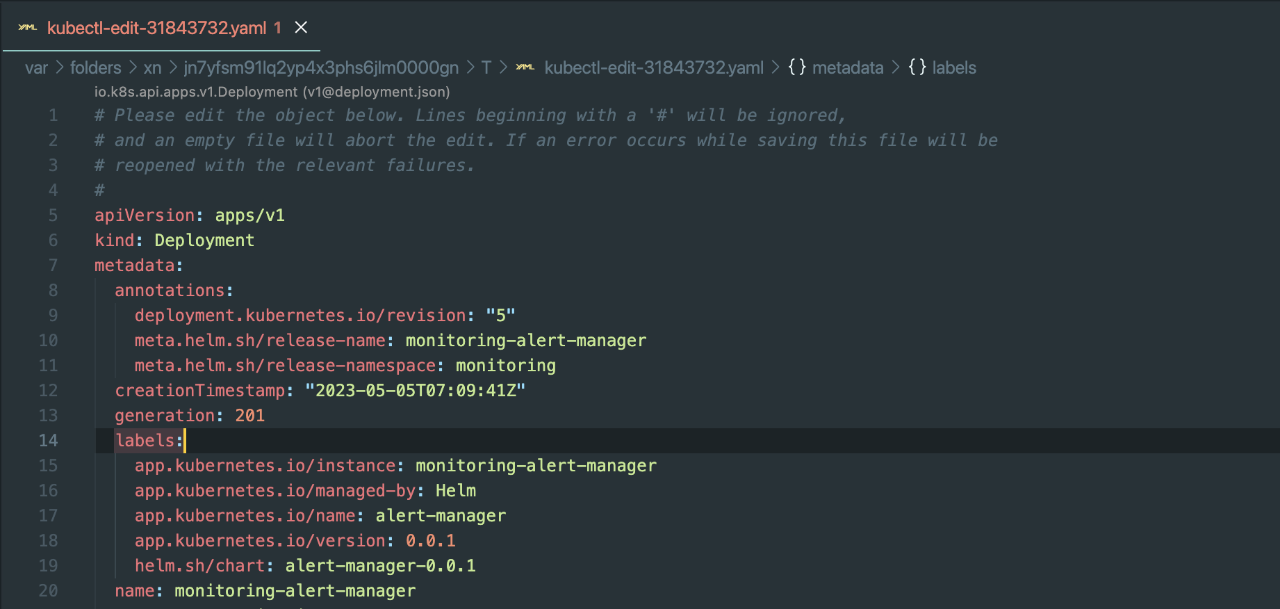Click the 'metadata' breadcrumb text

(848, 68)
